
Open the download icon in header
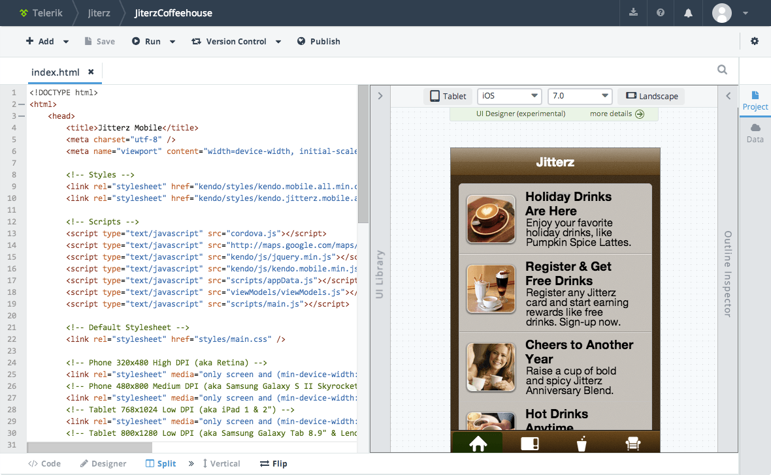[633, 13]
